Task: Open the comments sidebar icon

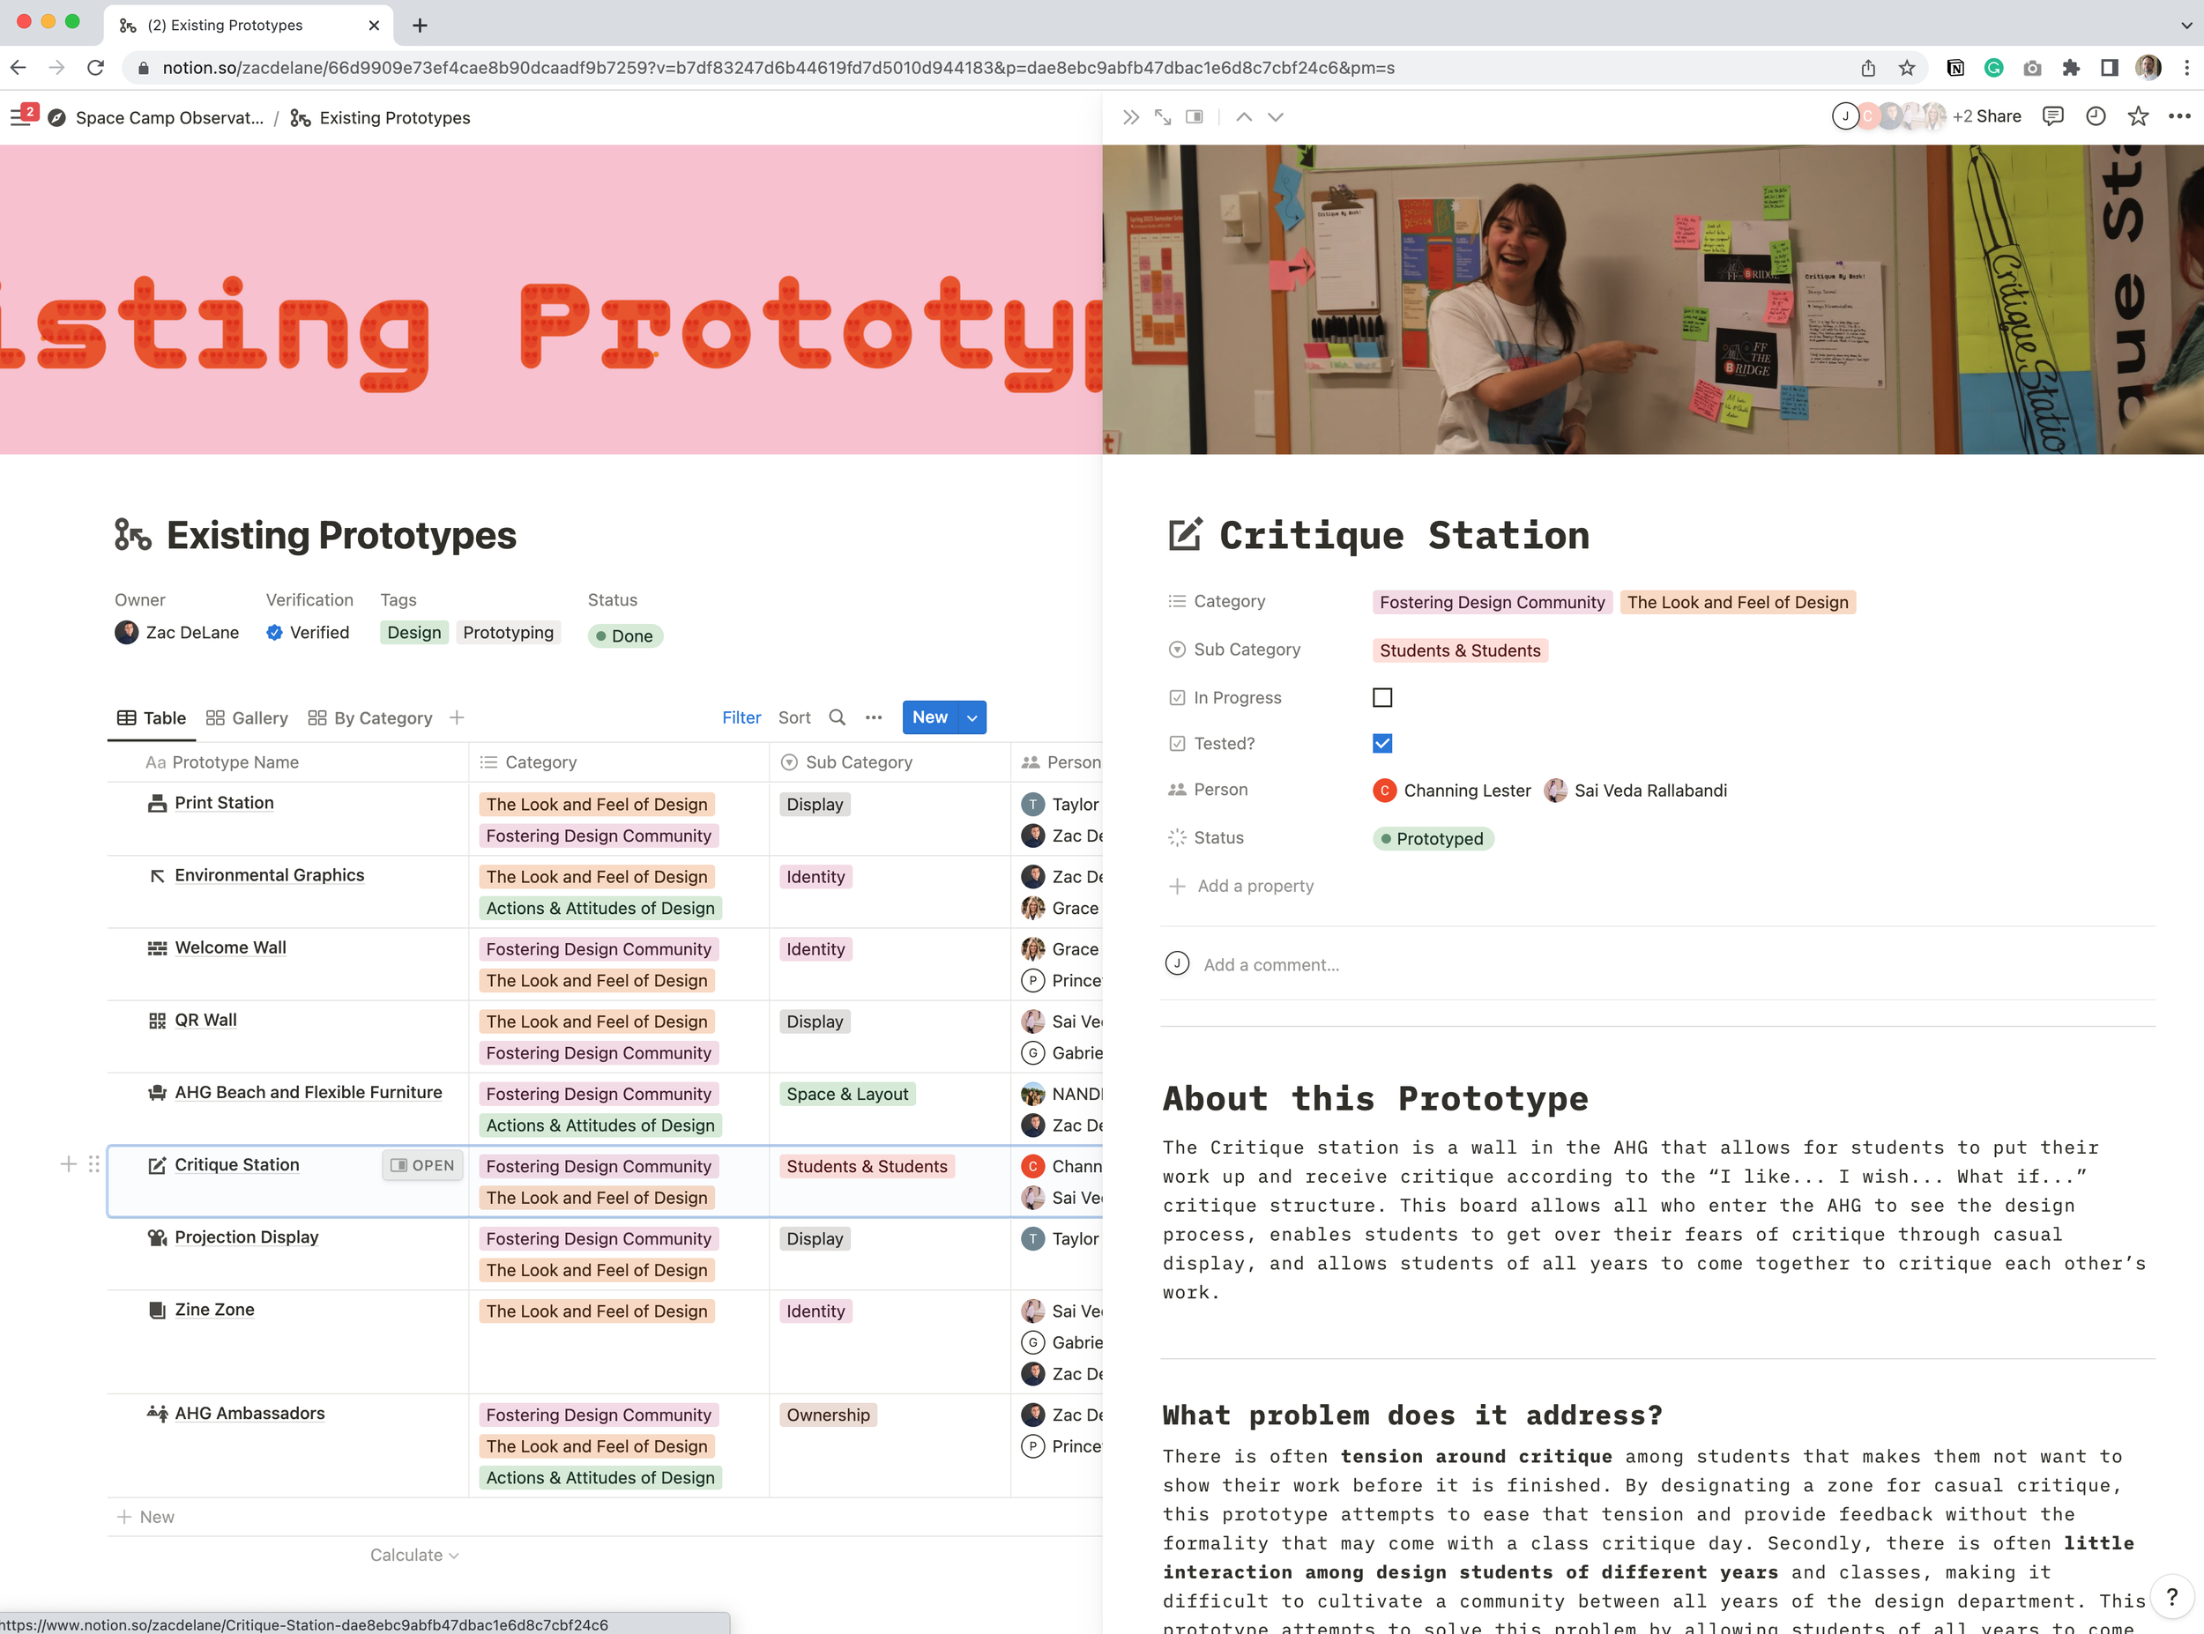Action: pos(2052,116)
